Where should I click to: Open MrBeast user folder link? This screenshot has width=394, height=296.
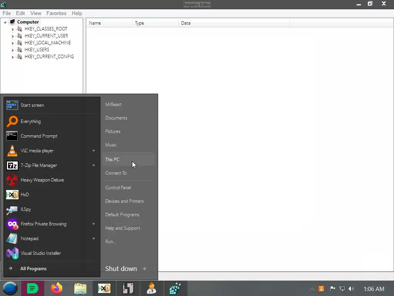[114, 104]
